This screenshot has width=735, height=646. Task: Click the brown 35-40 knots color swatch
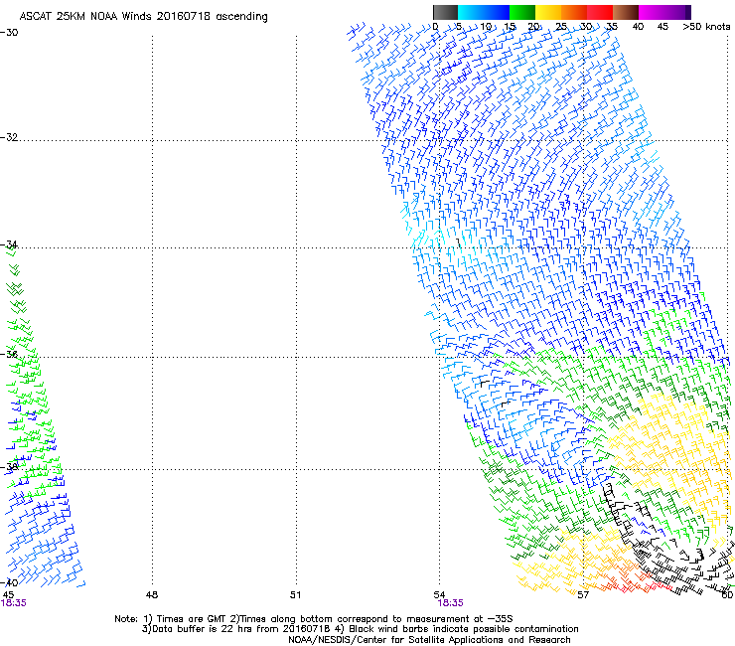click(x=626, y=12)
